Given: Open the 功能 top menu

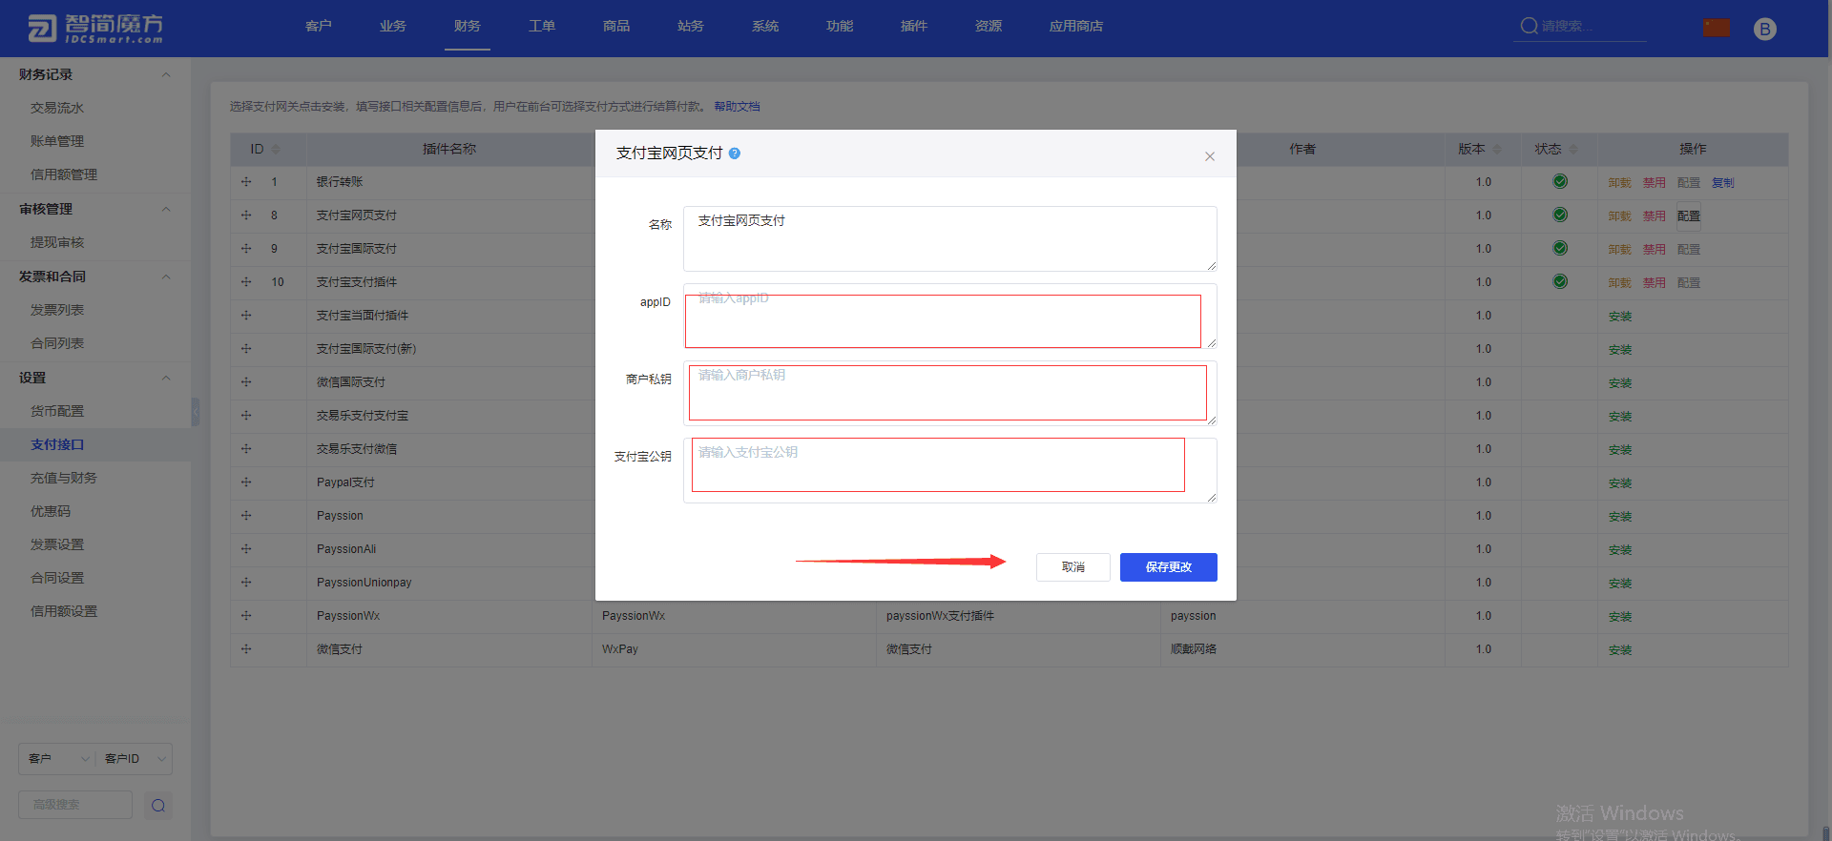Looking at the screenshot, I should tap(840, 27).
